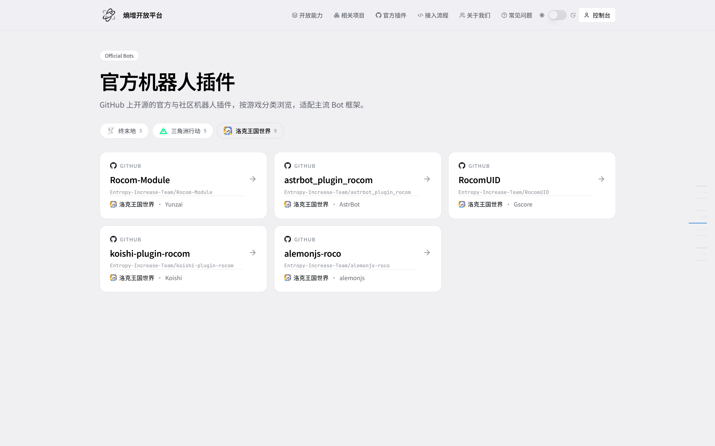
Task: Open the RocomUID plugin title
Action: tap(479, 180)
